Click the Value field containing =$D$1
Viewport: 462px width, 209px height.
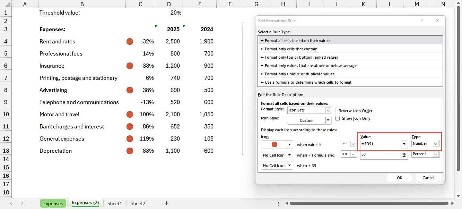coord(380,144)
